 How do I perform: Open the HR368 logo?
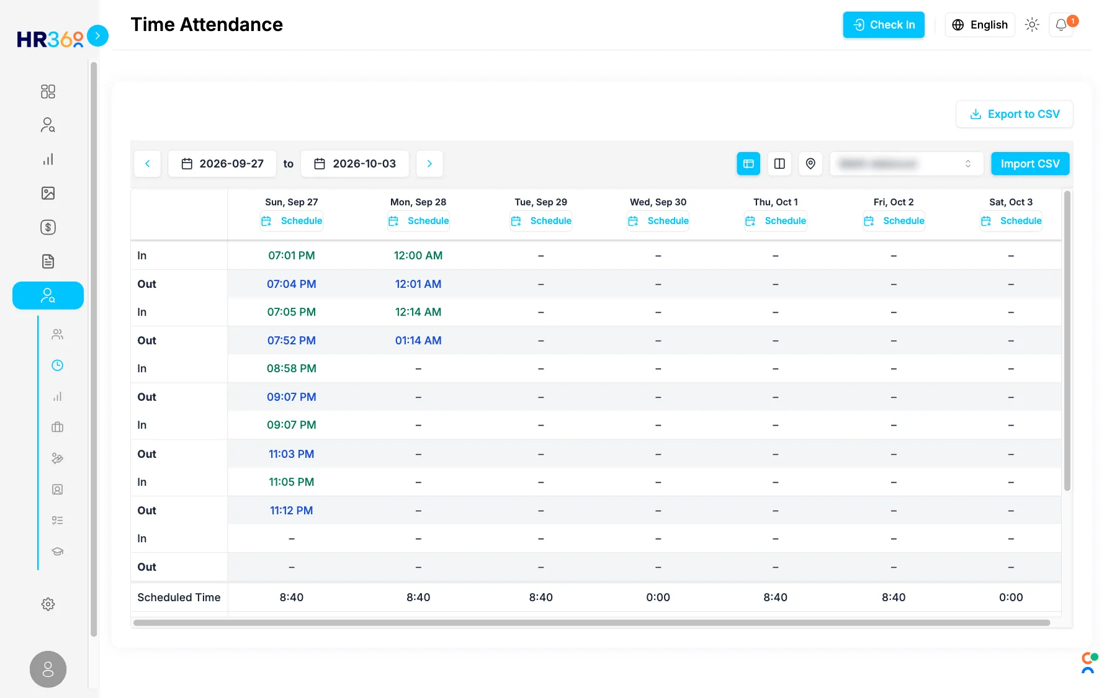coord(50,39)
